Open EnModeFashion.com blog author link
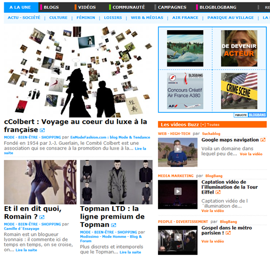 110,138
